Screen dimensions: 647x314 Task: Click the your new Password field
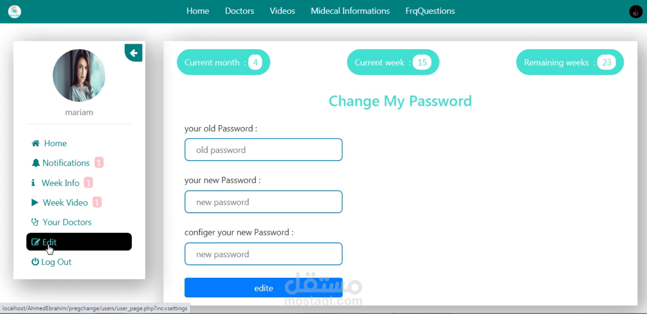264,202
